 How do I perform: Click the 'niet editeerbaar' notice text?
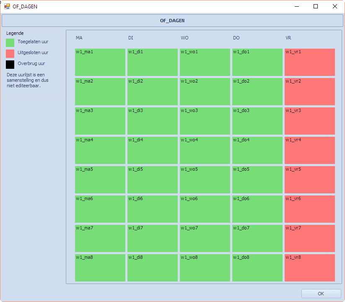23,86
